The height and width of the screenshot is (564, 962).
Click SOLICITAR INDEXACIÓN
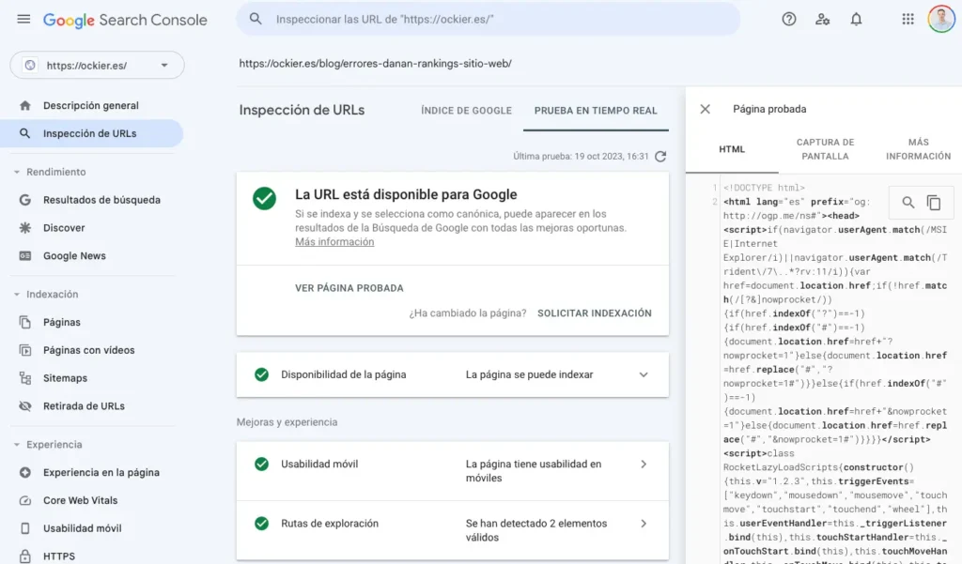[x=595, y=313]
